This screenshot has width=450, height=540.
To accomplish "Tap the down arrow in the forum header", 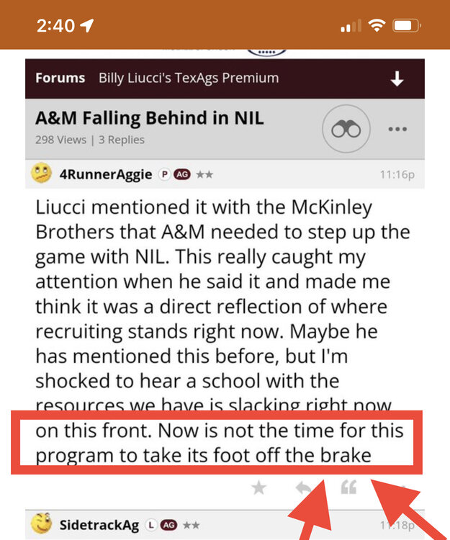I will (x=397, y=79).
